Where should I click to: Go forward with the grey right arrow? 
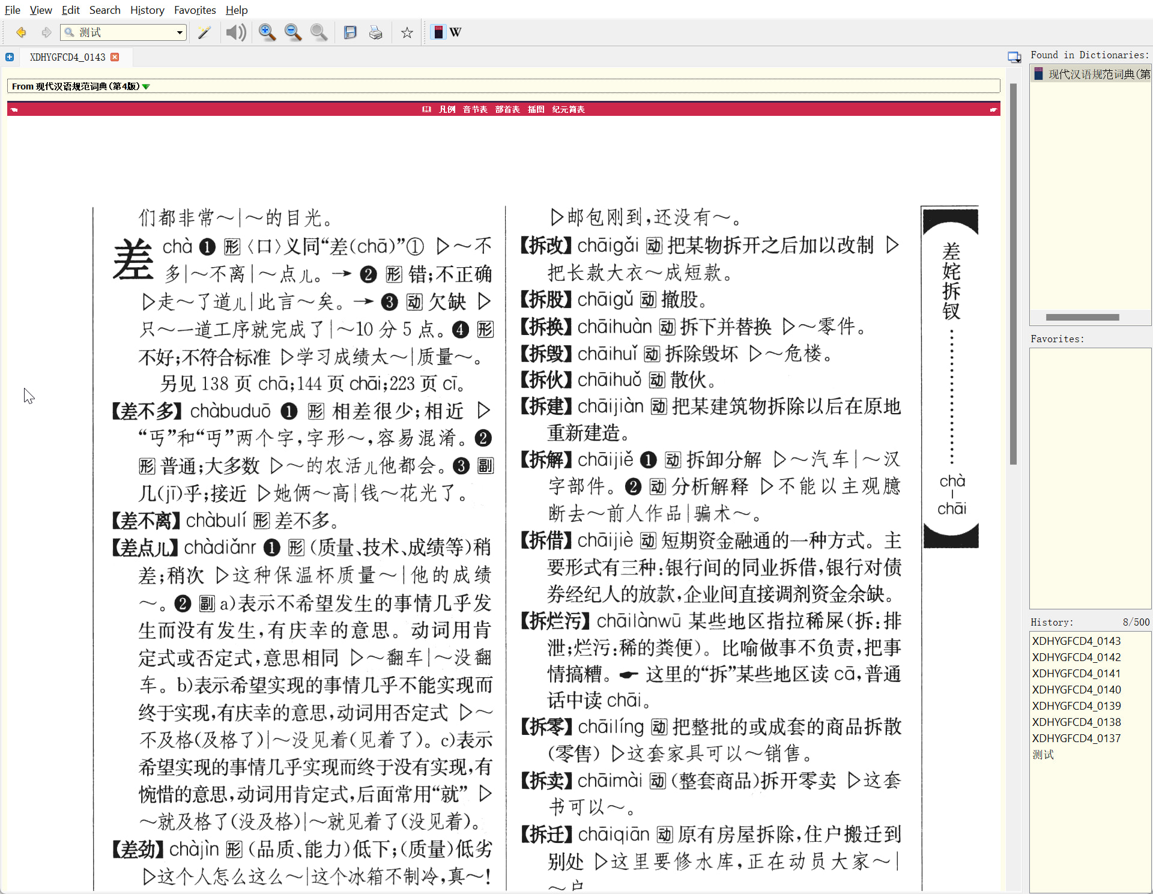pos(46,32)
